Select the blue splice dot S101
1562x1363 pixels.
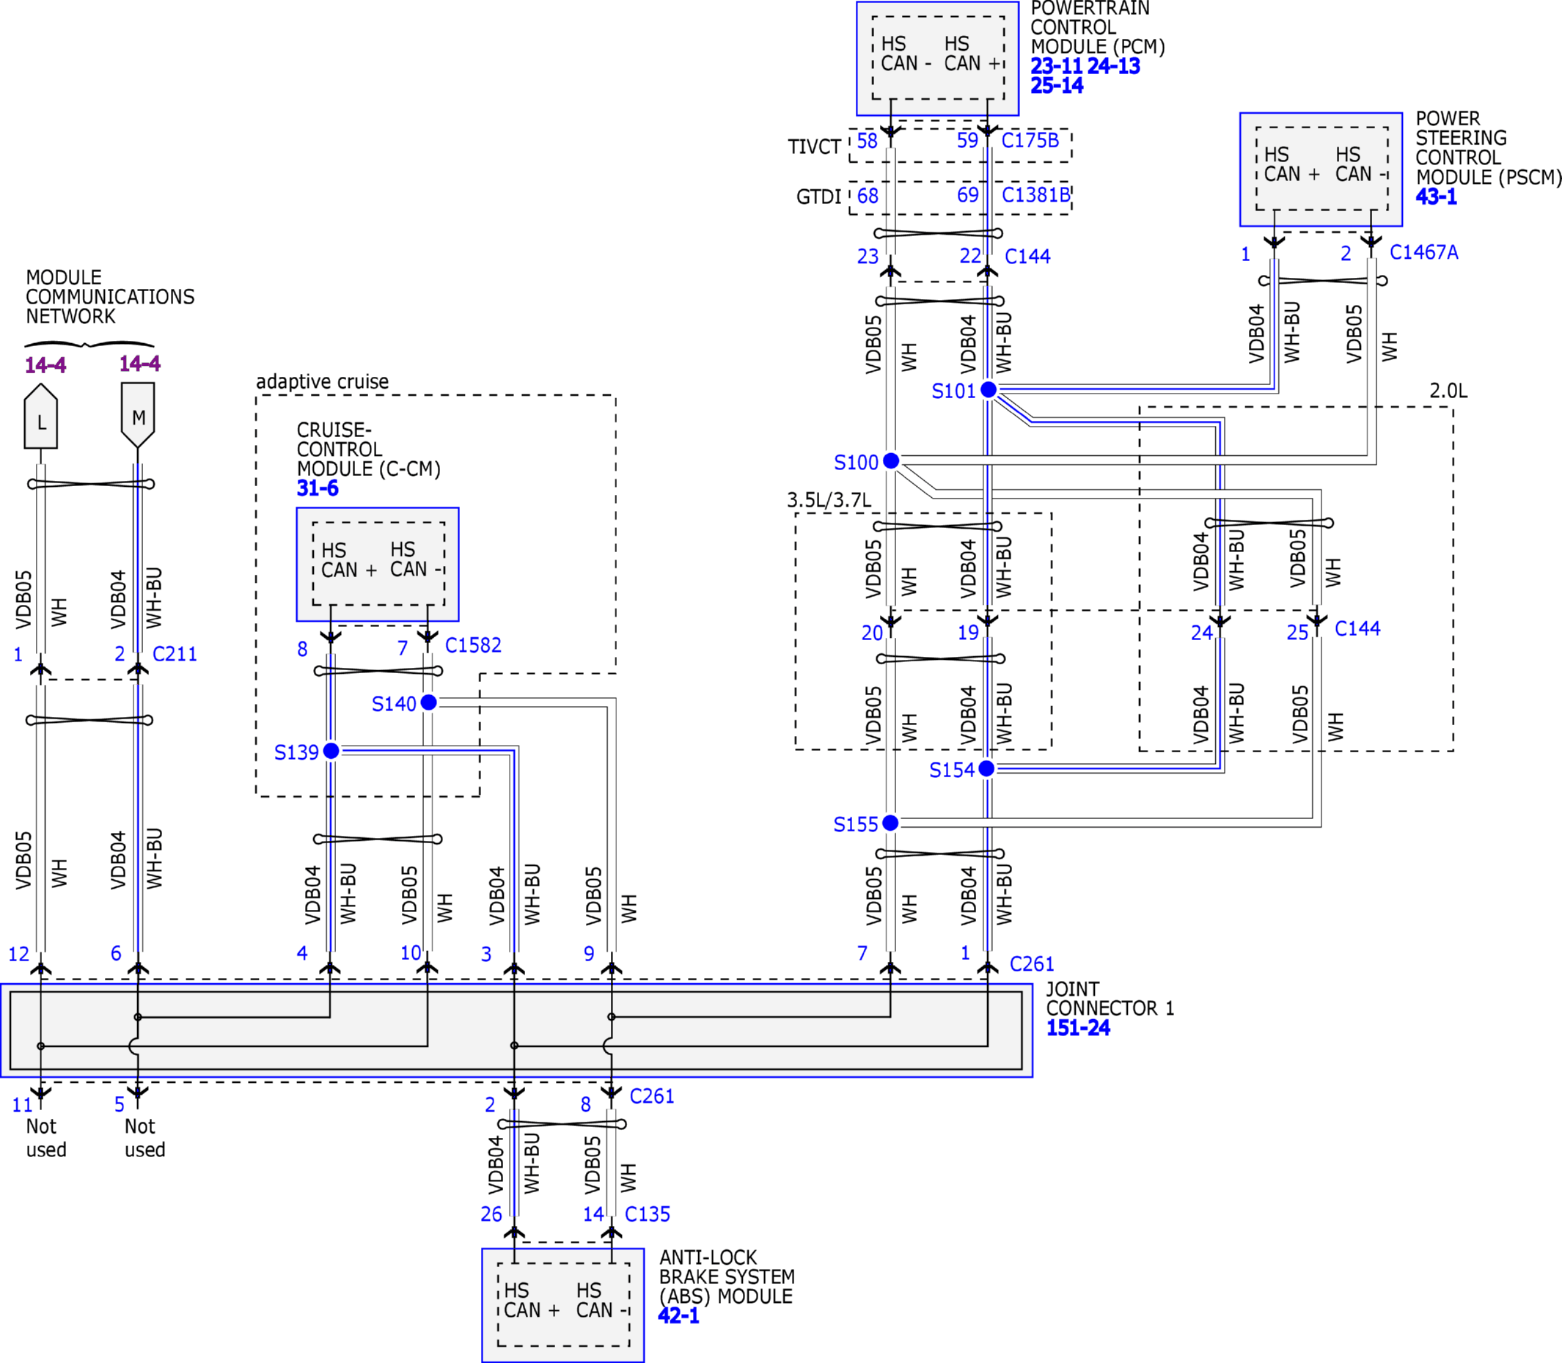pyautogui.click(x=989, y=389)
